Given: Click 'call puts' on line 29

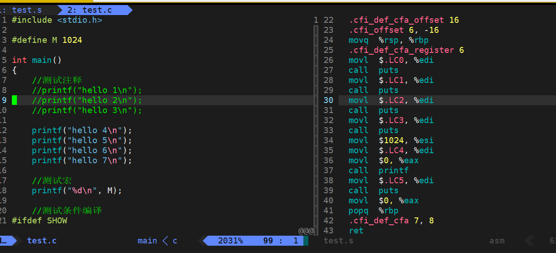Looking at the screenshot, I should click(x=373, y=90).
